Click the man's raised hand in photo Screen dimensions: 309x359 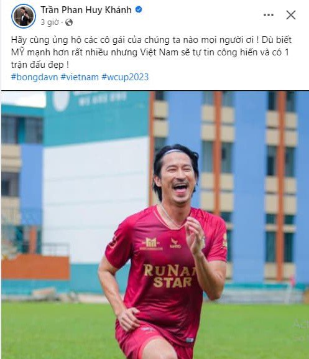click(195, 235)
